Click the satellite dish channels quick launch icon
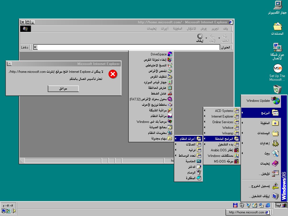This screenshot has height=216, width=288. [248, 205]
